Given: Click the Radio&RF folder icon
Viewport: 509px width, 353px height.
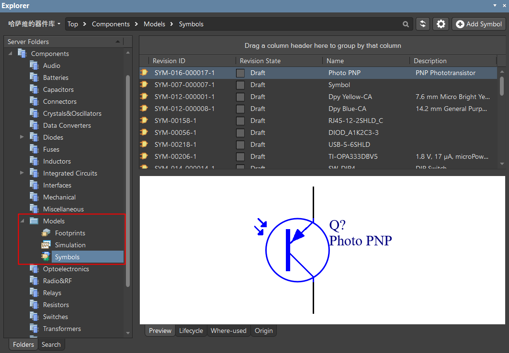Looking at the screenshot, I should click(x=34, y=281).
